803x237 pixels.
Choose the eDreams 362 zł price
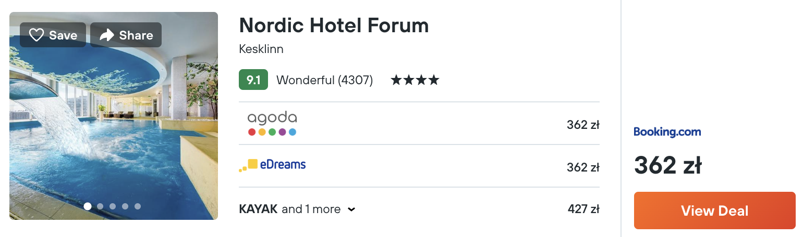point(583,167)
